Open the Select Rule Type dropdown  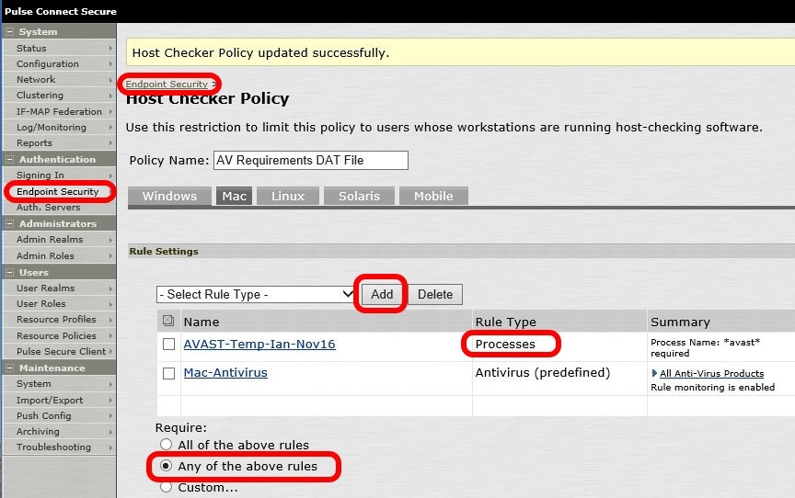(256, 294)
